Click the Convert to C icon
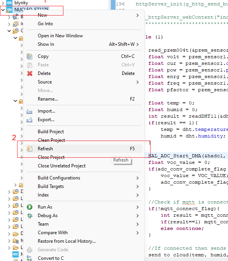228x261 pixels. (x=29, y=258)
